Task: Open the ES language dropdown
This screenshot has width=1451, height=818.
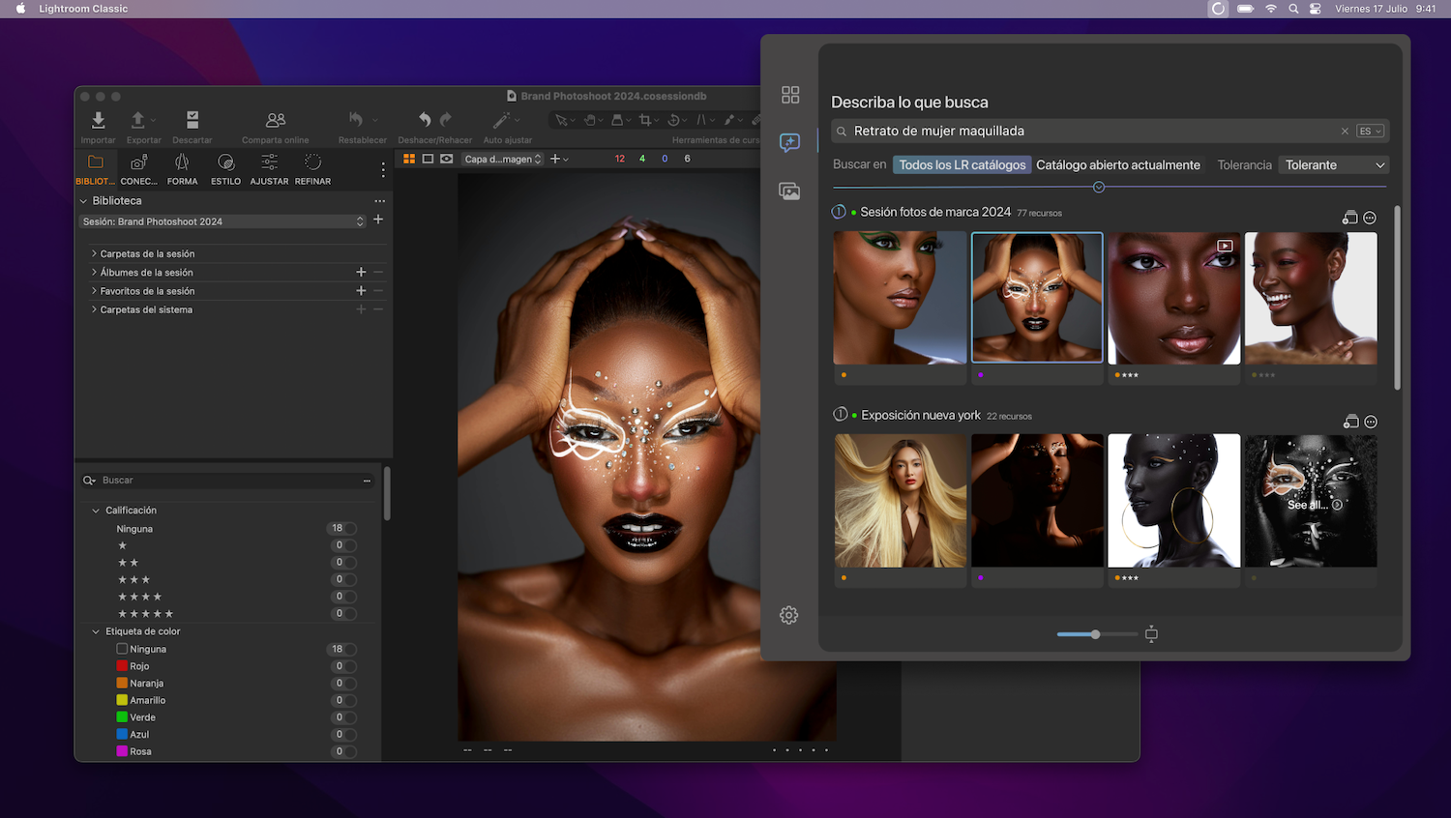Action: tap(1370, 131)
